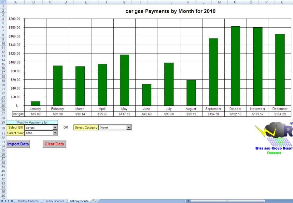Image resolution: width=293 pixels, height=203 pixels.
Task: Select the October bar in the chart
Action: click(x=235, y=66)
